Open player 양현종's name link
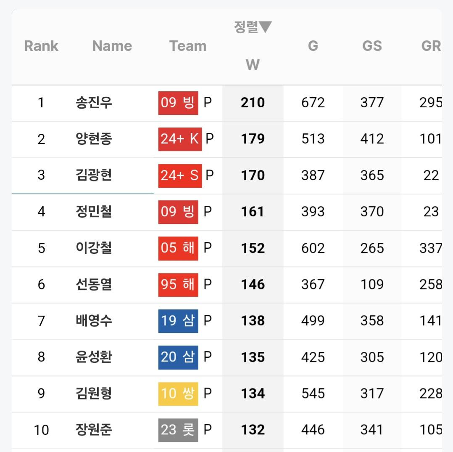Image resolution: width=453 pixels, height=452 pixels. click(94, 139)
